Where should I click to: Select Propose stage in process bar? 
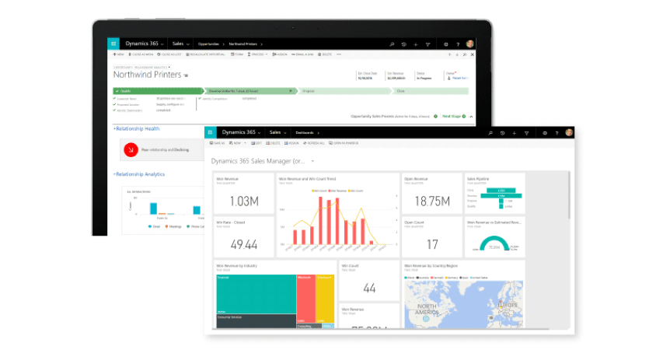pyautogui.click(x=344, y=91)
